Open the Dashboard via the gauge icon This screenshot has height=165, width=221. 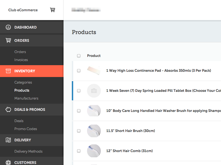(8, 27)
